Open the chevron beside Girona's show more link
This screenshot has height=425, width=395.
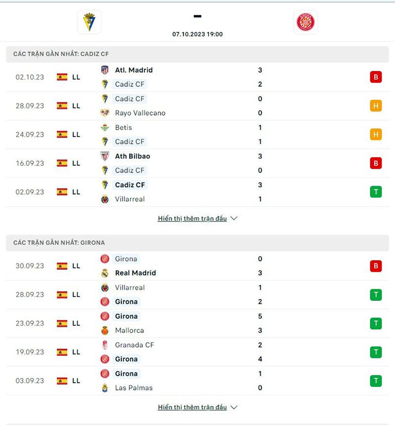[233, 407]
